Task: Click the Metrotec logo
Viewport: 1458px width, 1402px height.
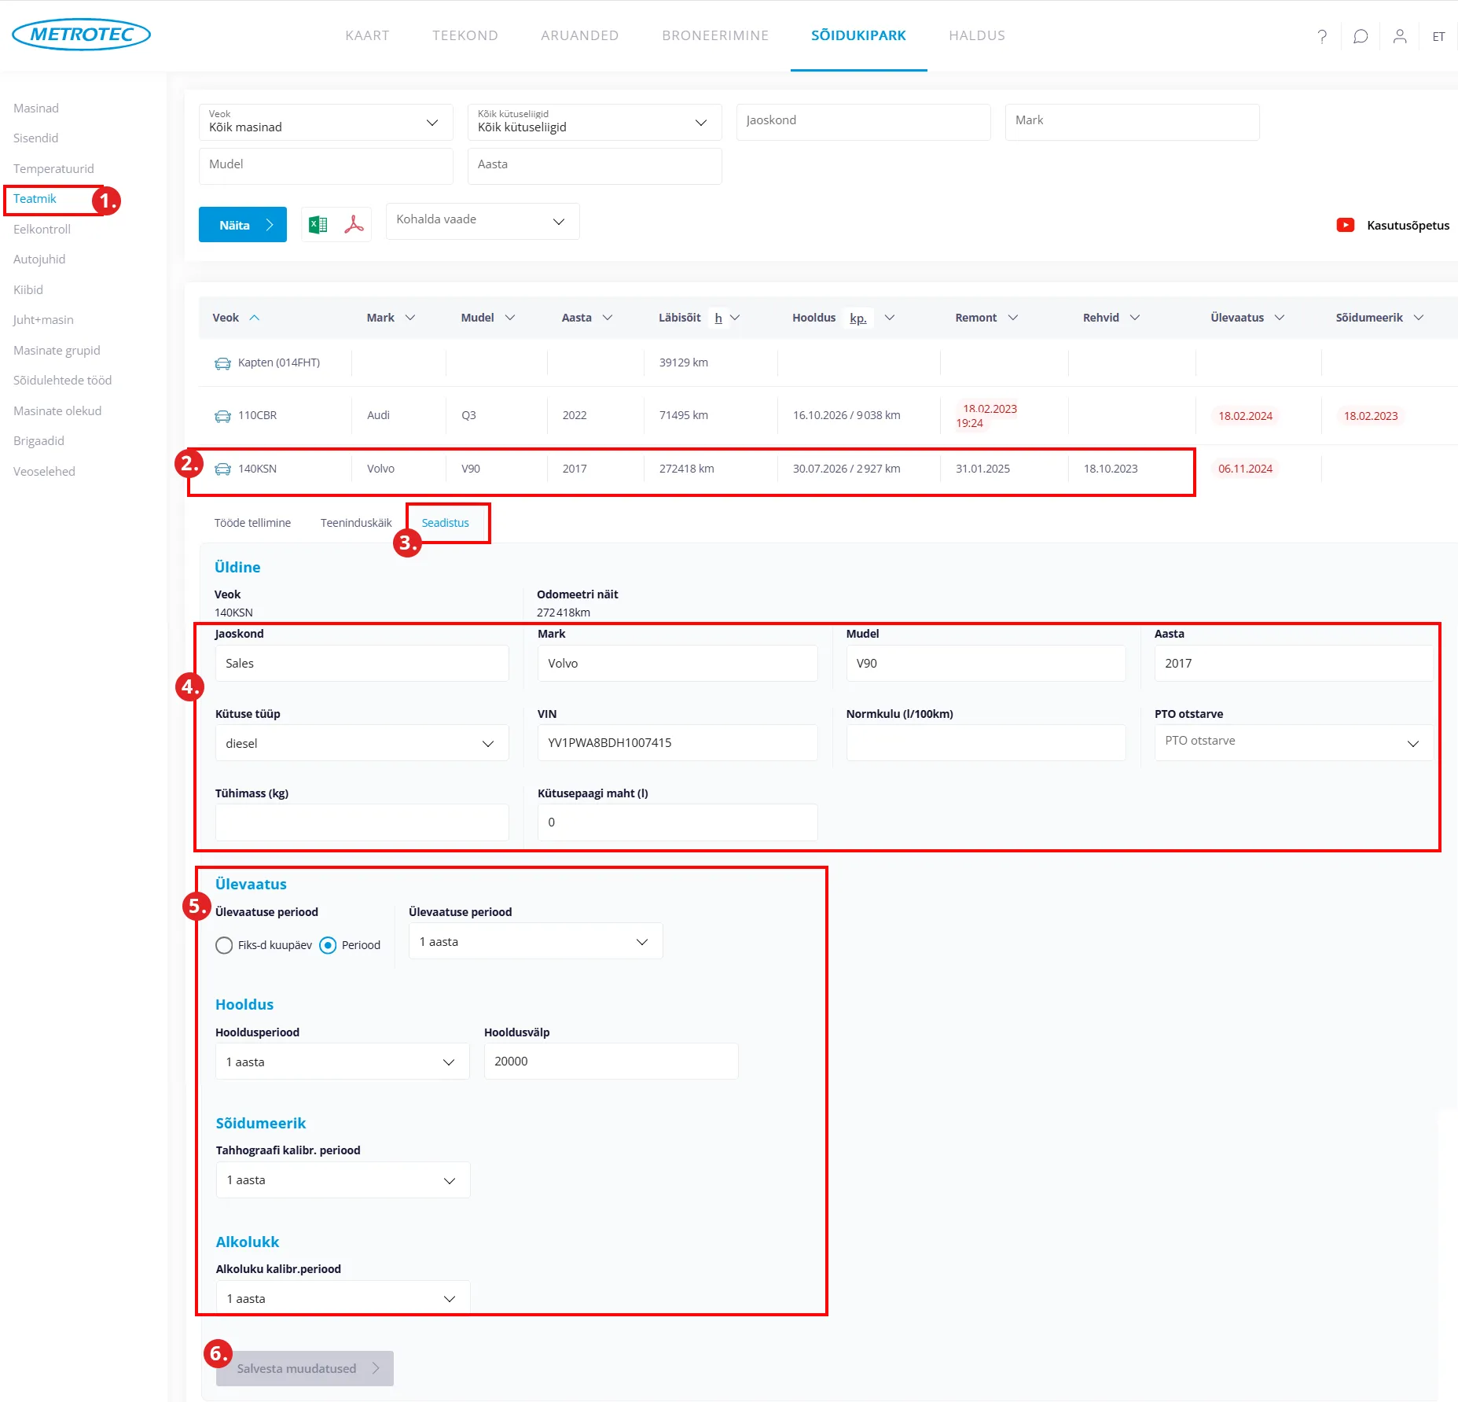Action: point(81,35)
